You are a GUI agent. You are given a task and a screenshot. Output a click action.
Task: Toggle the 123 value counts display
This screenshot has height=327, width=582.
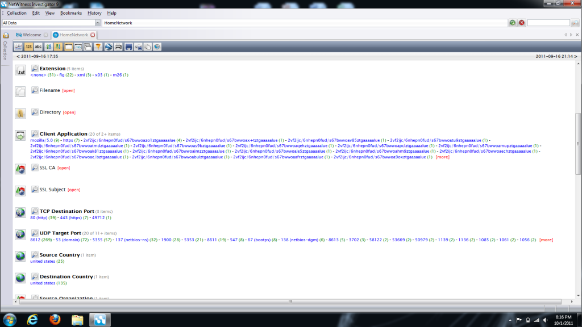coord(28,47)
